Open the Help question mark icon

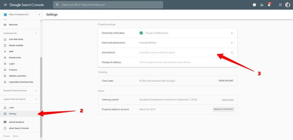[254, 5]
